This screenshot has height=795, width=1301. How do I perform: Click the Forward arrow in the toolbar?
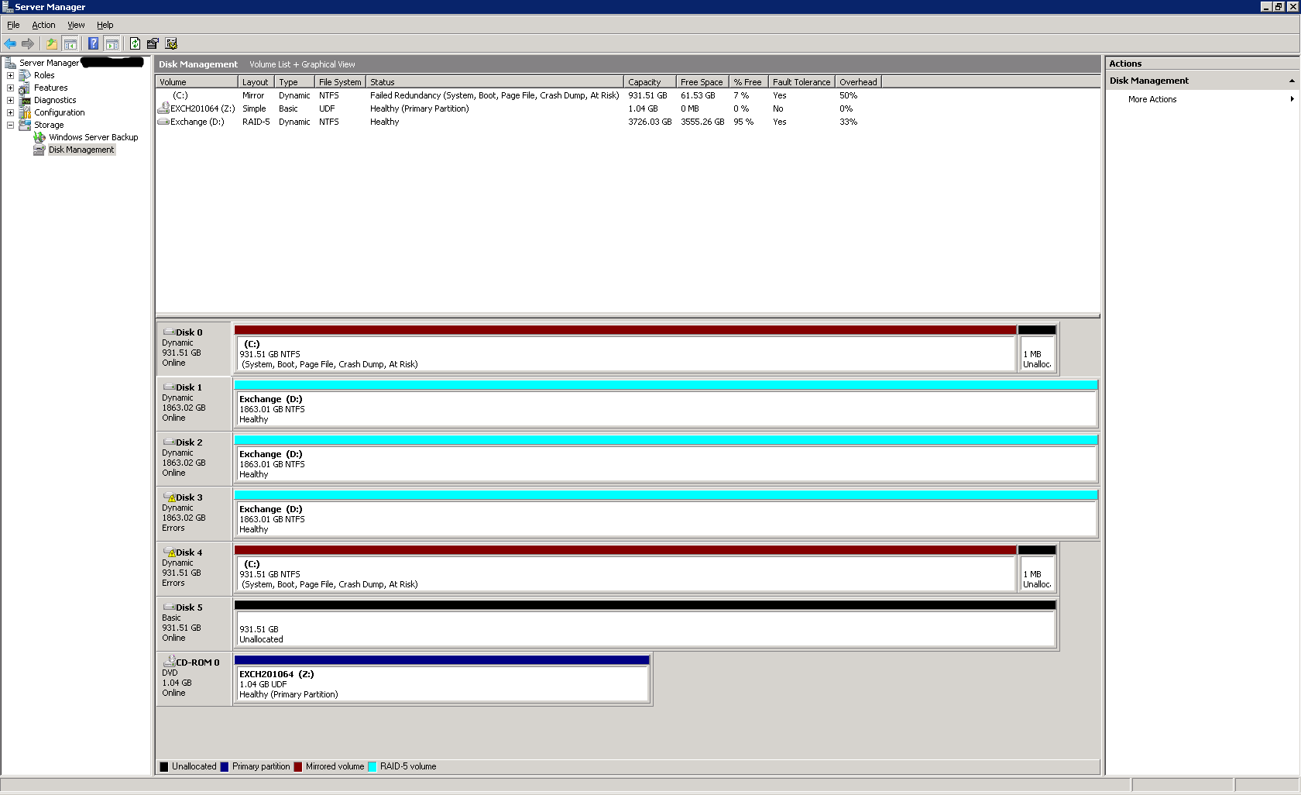click(28, 43)
